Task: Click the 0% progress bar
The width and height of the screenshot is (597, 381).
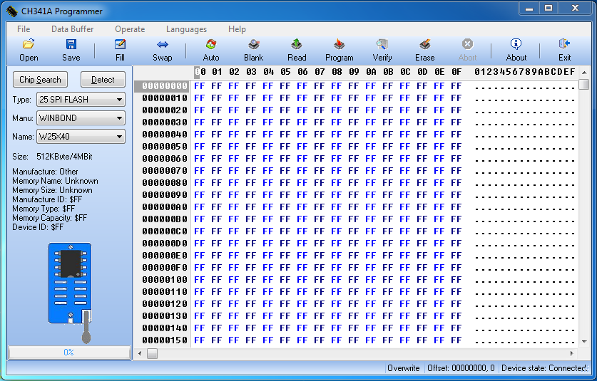Action: click(x=69, y=353)
